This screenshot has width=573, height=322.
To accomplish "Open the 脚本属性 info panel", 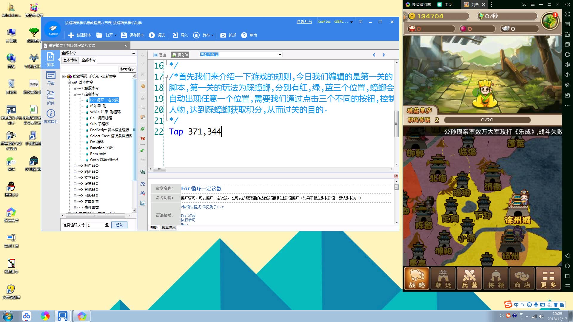I will 51,116.
